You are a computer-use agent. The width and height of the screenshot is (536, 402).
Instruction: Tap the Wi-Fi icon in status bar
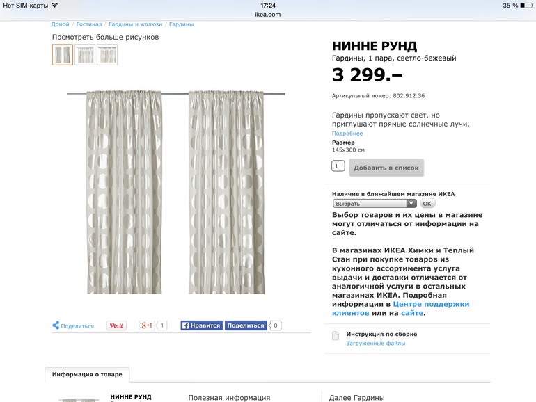point(54,5)
